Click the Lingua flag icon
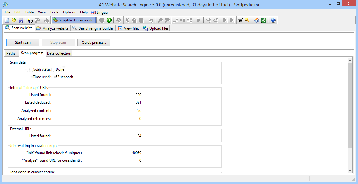The width and height of the screenshot is (358, 184). 93,13
